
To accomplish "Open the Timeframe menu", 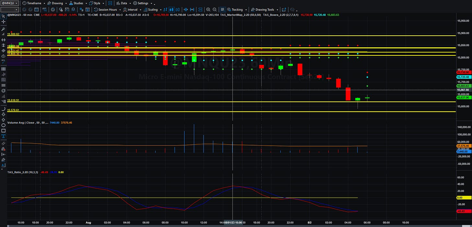I will point(32,3).
